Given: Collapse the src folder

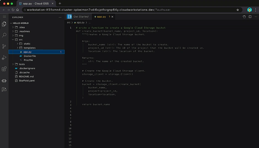Looking at the screenshot, I should [13, 40].
